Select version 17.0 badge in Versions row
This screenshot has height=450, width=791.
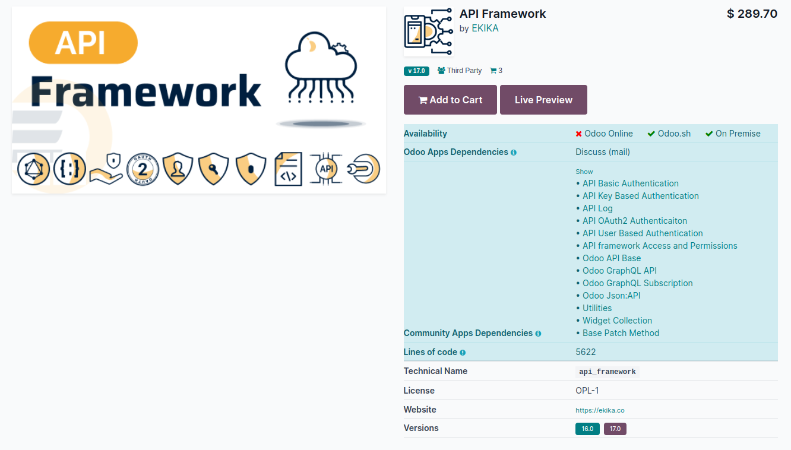click(x=615, y=429)
